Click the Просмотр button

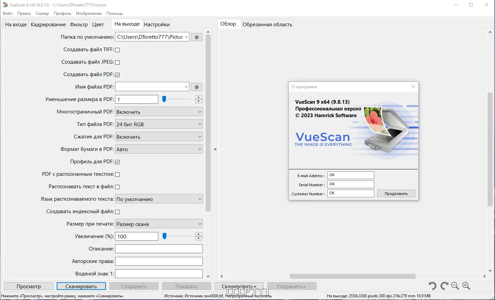[29, 286]
